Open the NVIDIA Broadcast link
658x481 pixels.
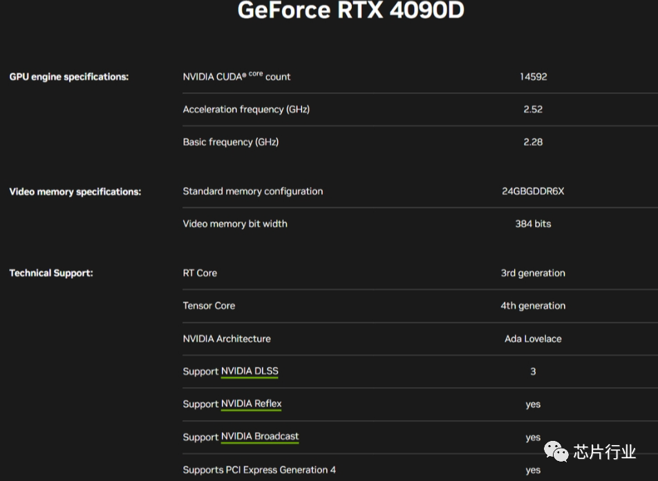click(260, 437)
